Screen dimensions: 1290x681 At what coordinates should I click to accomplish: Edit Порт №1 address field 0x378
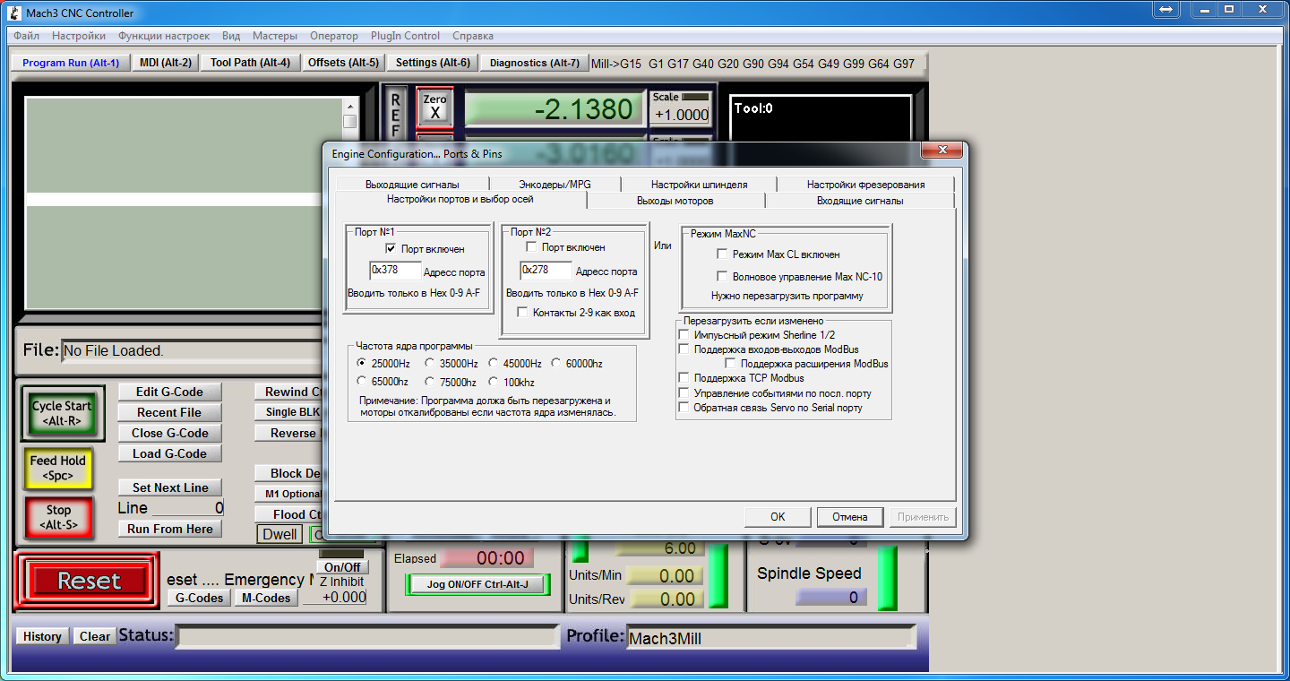[395, 271]
